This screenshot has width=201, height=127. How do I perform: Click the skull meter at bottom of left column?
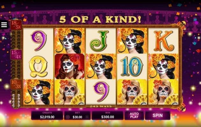pos(16,101)
